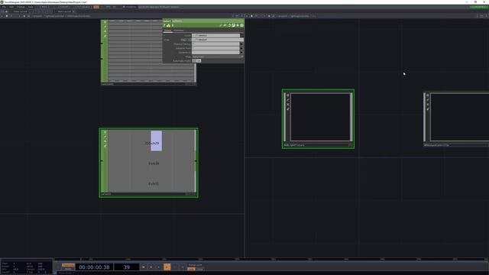
Task: Step back one frame on timeline
Action: (x=175, y=267)
